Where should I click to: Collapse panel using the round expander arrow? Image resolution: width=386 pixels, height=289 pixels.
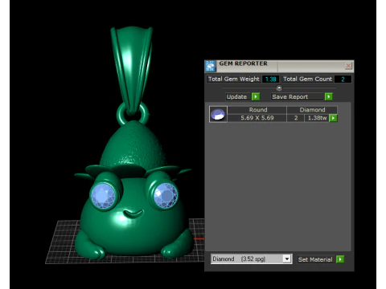279,88
